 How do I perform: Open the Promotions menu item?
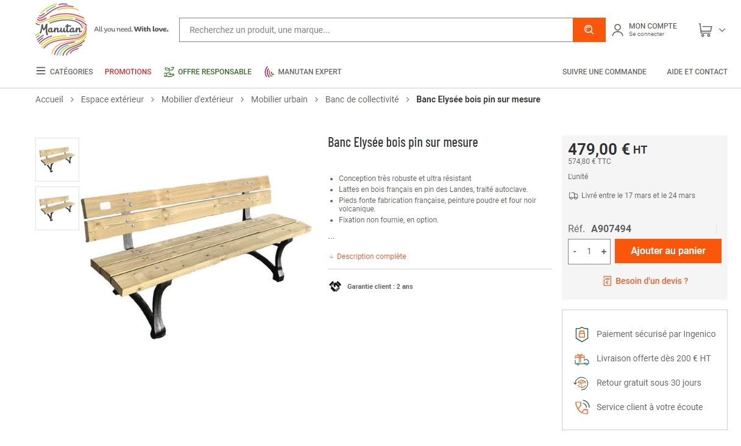[128, 72]
